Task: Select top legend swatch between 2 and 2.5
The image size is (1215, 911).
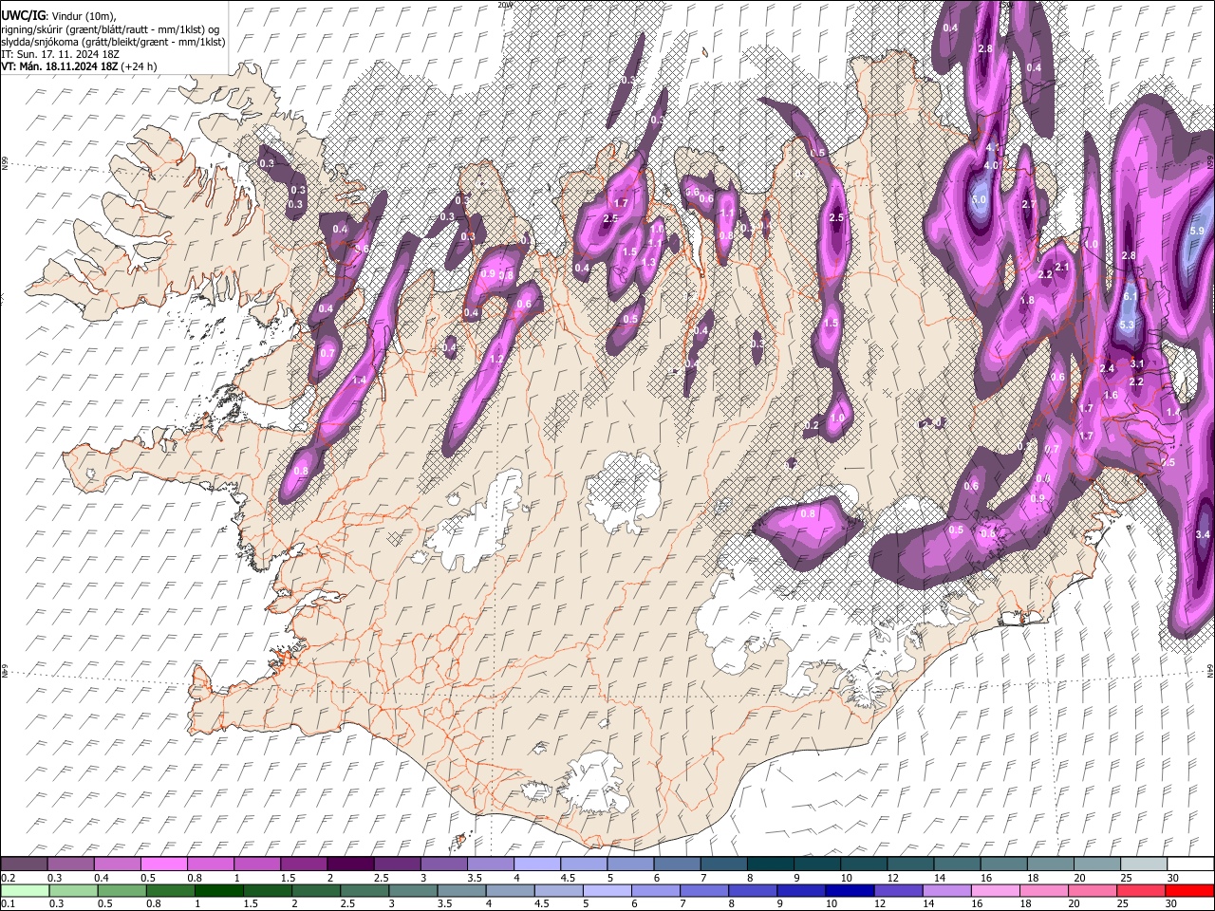Action: [349, 864]
